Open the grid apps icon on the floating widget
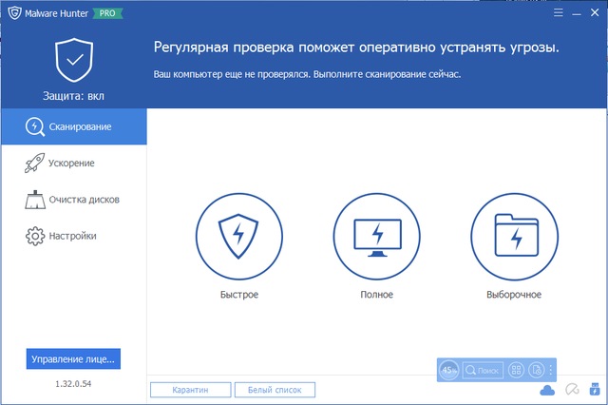Image resolution: width=608 pixels, height=405 pixels. point(516,370)
